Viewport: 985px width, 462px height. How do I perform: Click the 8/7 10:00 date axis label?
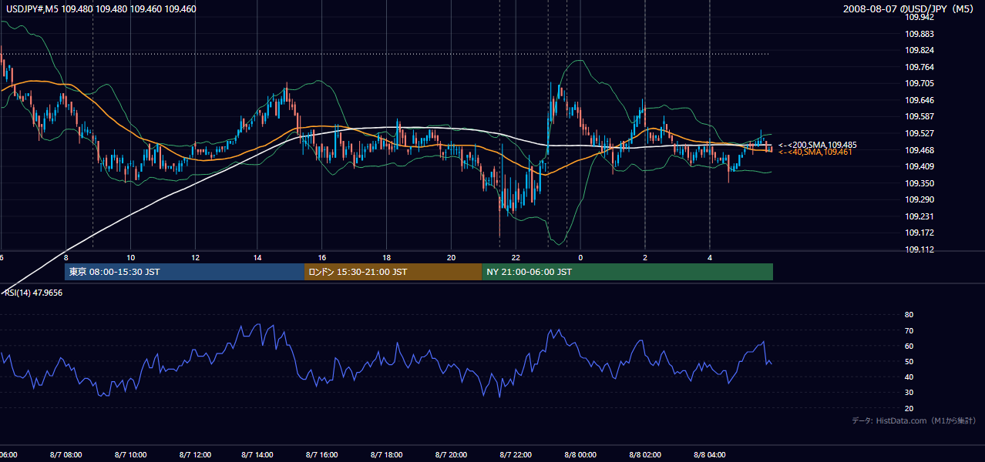pos(130,455)
